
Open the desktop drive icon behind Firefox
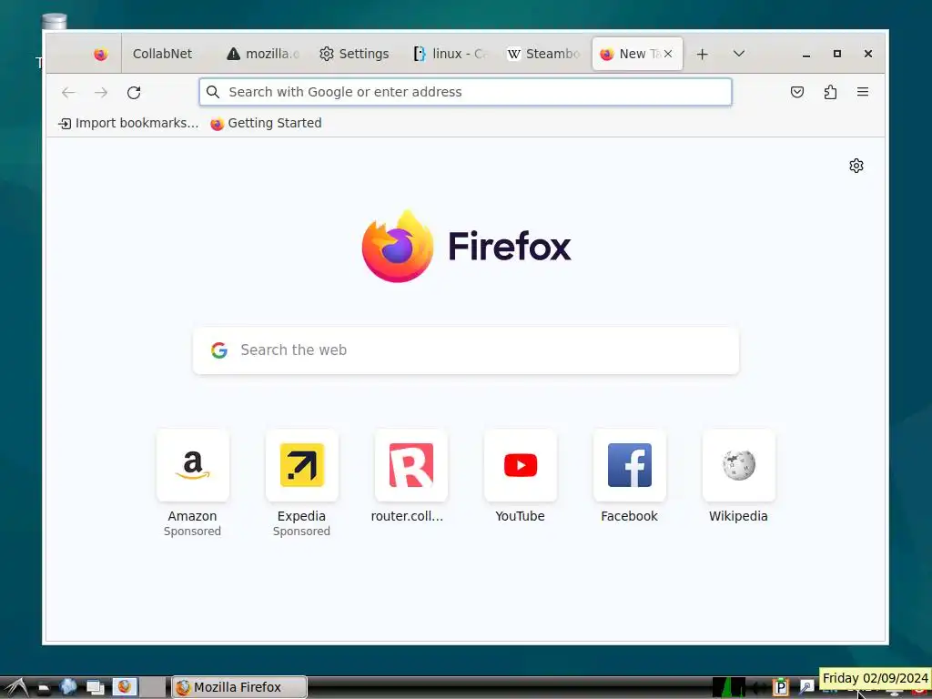54,22
